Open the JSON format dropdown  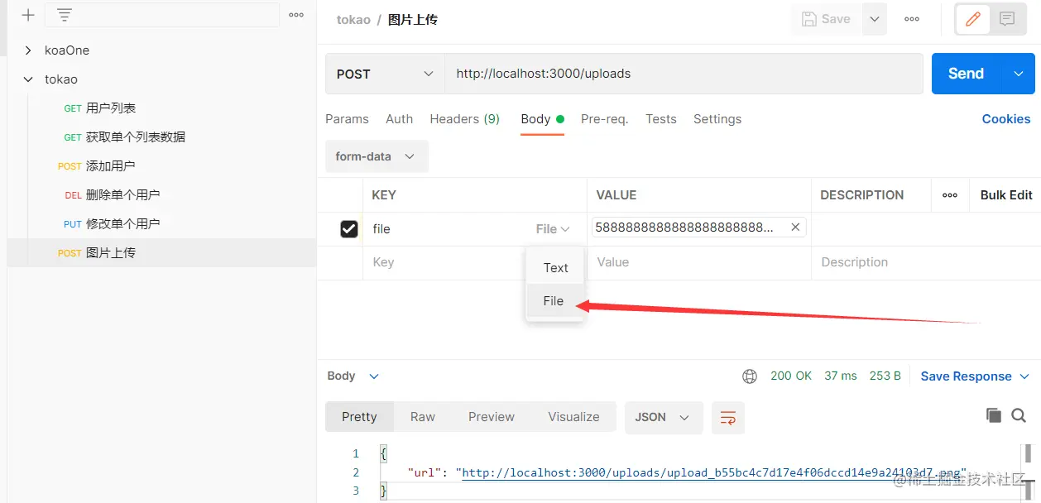pos(664,418)
